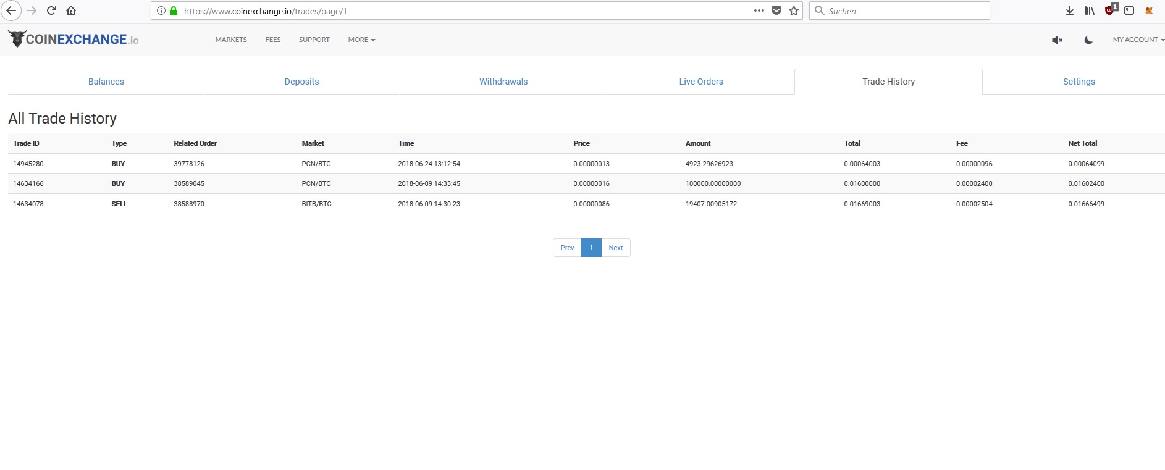The height and width of the screenshot is (470, 1165).
Task: Open page actions three-dots menu
Action: (x=759, y=10)
